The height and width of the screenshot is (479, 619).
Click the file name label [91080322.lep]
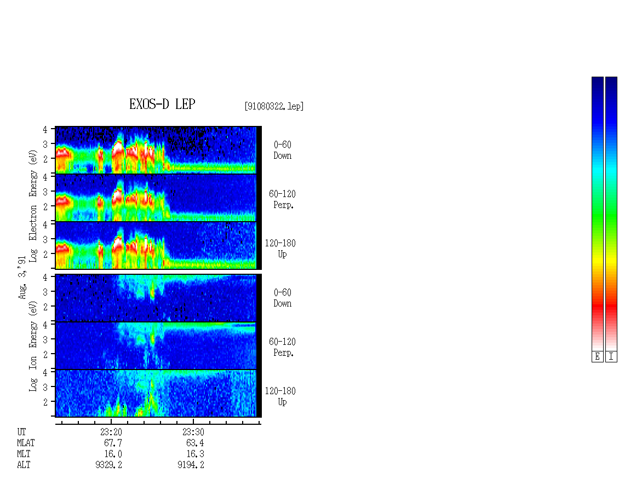tap(274, 106)
